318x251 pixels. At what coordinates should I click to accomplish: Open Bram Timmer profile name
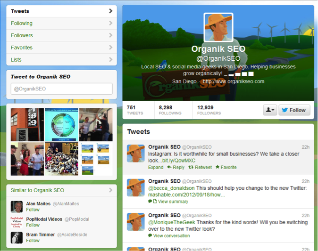41,235
